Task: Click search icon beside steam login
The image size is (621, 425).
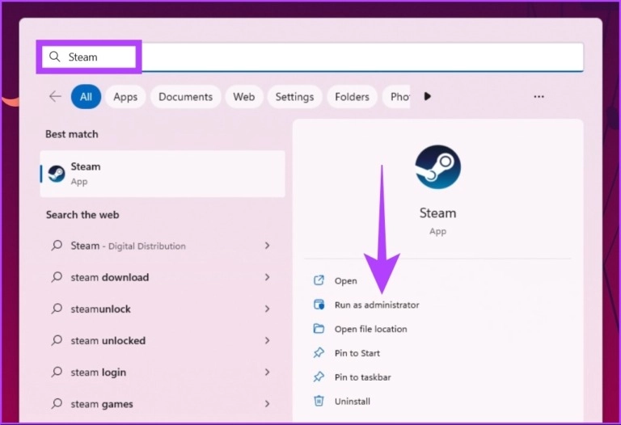Action: 57,372
